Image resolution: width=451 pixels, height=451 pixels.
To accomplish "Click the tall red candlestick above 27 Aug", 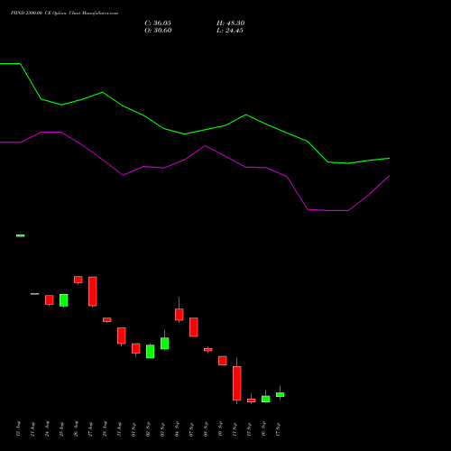I will pyautogui.click(x=93, y=291).
